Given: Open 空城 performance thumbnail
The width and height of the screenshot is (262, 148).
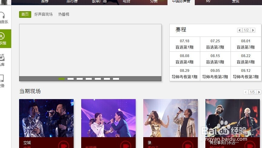Looking at the screenshot, I should [x=46, y=118].
